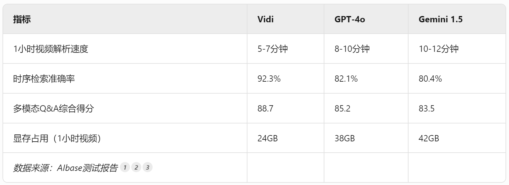Screen dimensions: 509x185
Task: Click the 数据来源：AIbase测试报告 text
Action: 65,168
